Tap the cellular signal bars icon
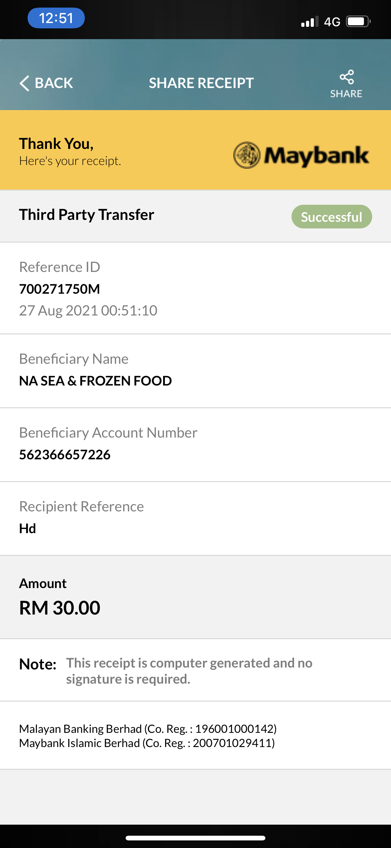 (309, 22)
